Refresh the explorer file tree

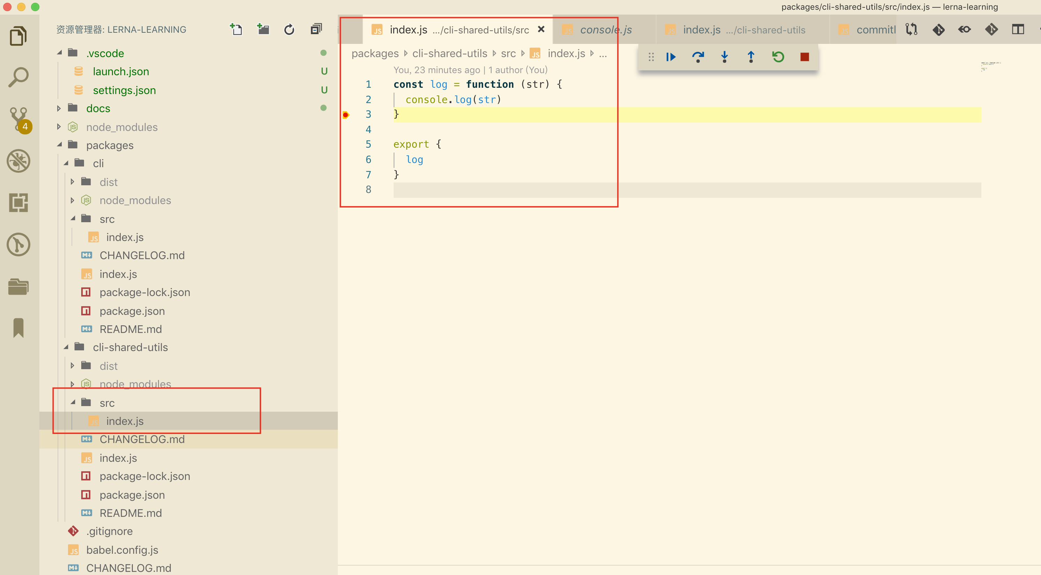pyautogui.click(x=289, y=29)
